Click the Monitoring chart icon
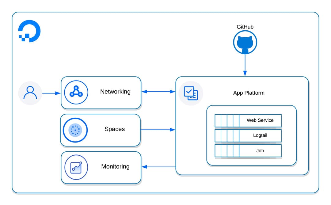The image size is (331, 205). (x=76, y=167)
